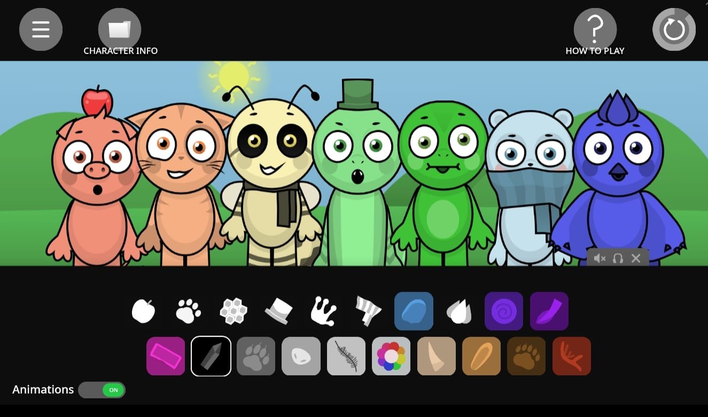The image size is (708, 417).
Task: Click the Animations label text
Action: (x=43, y=390)
